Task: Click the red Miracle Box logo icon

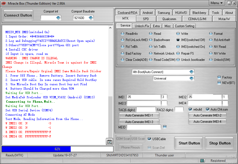Action: (x=4, y=3)
